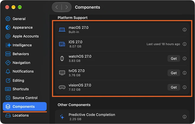This screenshot has width=195, height=124.
Task: Show info for Predictive Code Completion
Action: (x=184, y=117)
